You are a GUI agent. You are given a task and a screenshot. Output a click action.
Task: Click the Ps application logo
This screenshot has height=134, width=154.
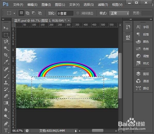pos(6,4)
